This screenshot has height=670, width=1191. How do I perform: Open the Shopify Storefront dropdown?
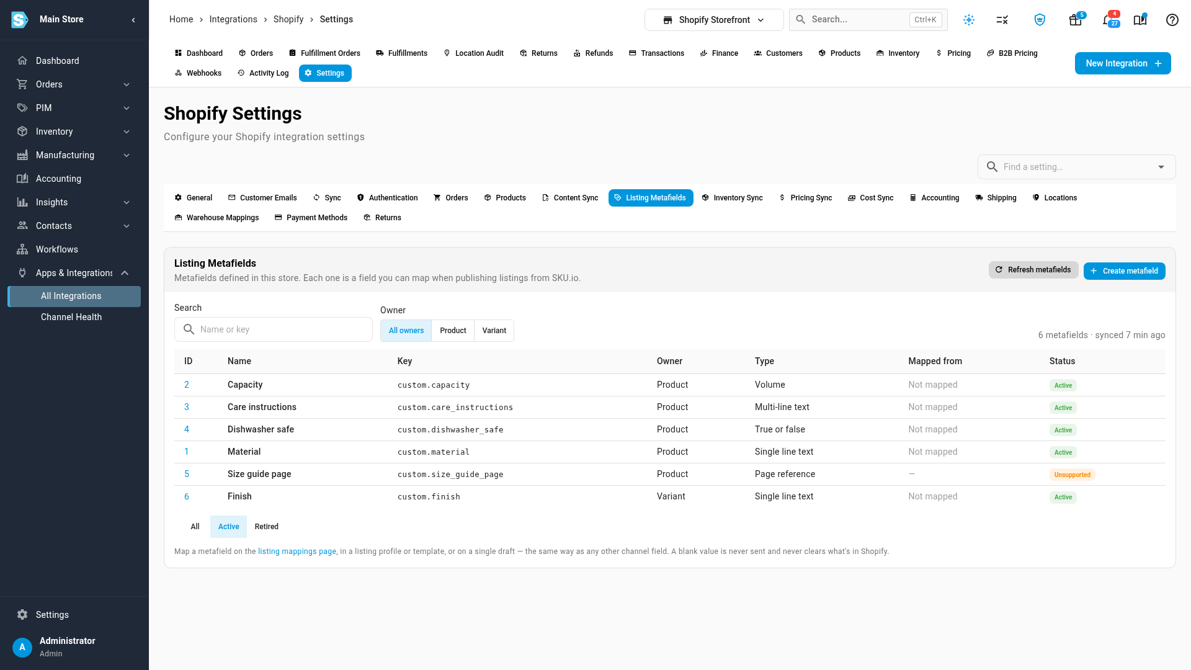click(x=714, y=20)
